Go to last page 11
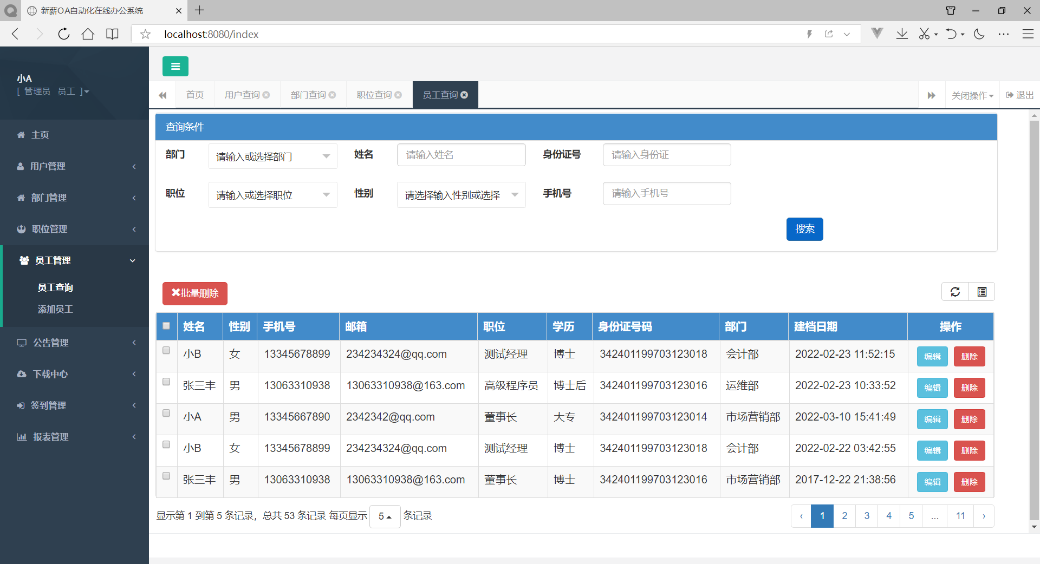 (x=960, y=516)
